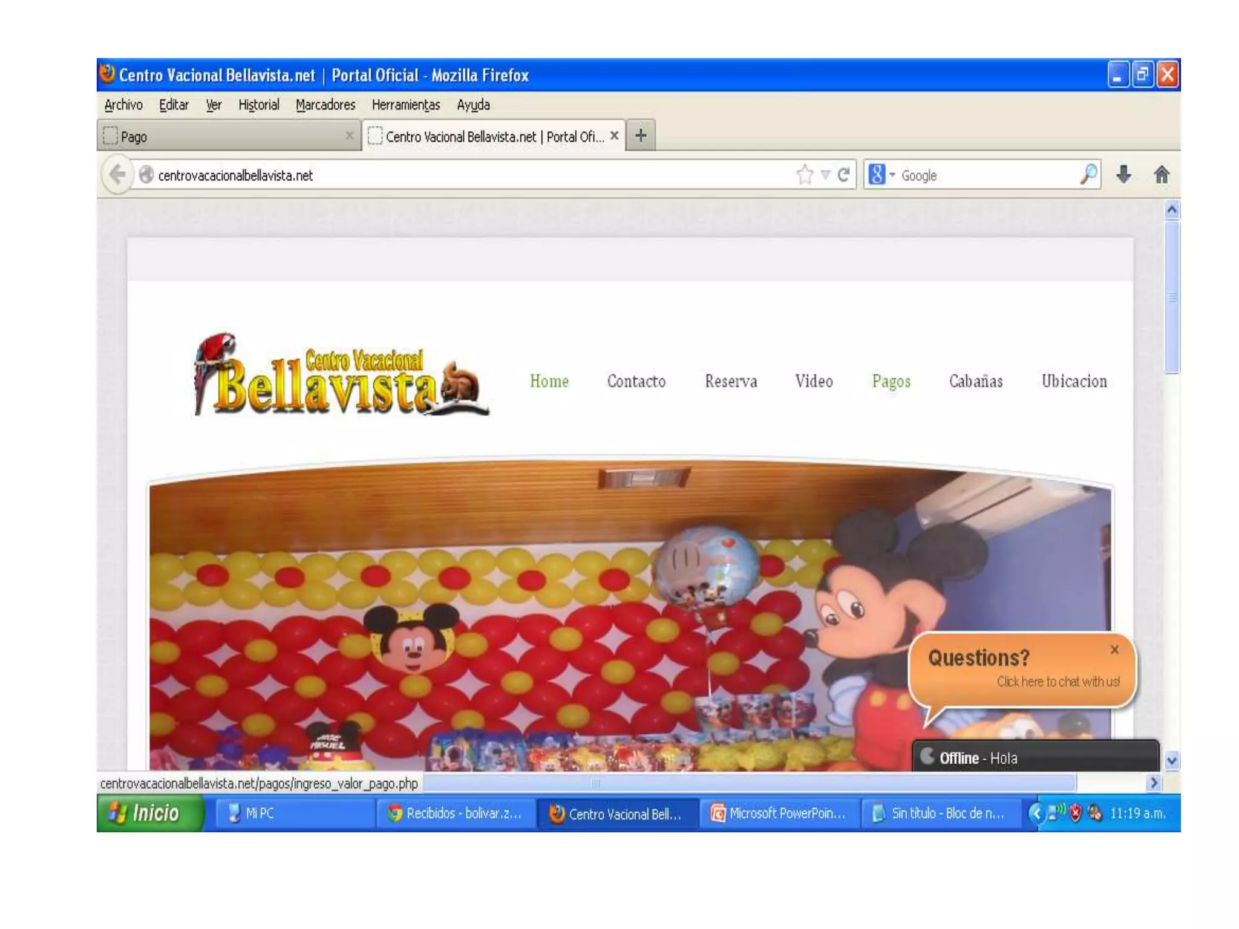Bookmark page with the star icon

tap(805, 175)
